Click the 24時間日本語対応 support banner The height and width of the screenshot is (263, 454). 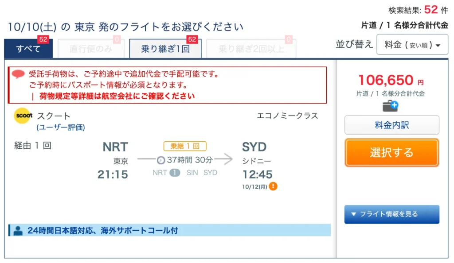coord(170,230)
